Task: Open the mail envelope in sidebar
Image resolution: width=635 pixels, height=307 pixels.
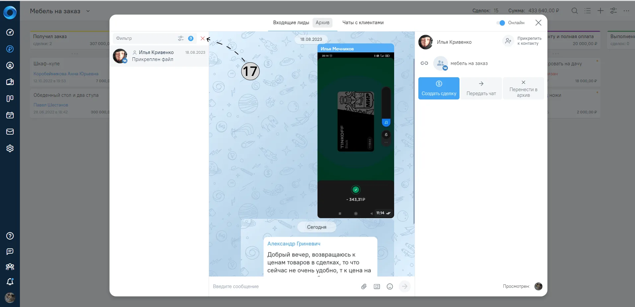Action: tap(10, 132)
